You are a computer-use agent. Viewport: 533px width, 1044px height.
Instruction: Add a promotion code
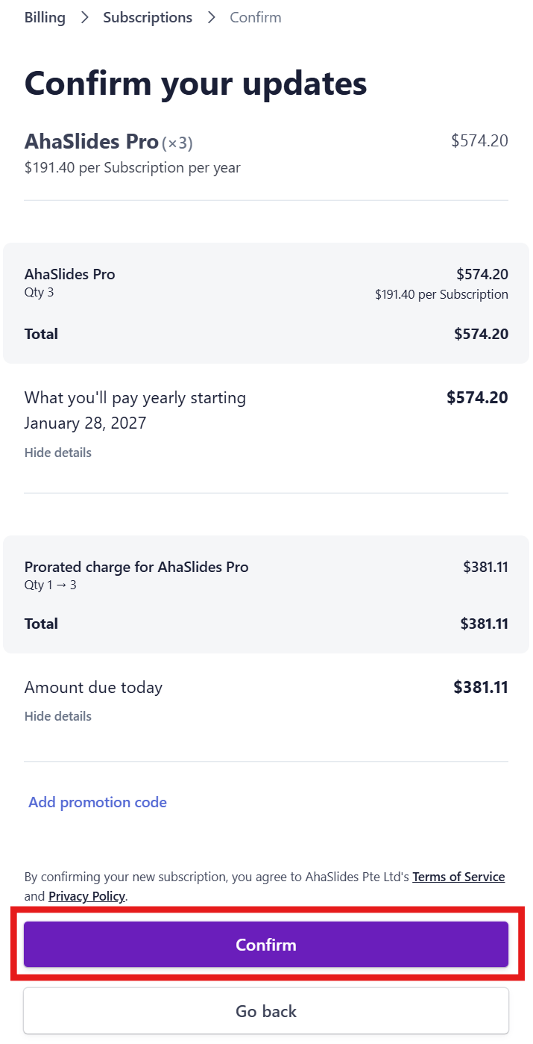click(x=98, y=802)
